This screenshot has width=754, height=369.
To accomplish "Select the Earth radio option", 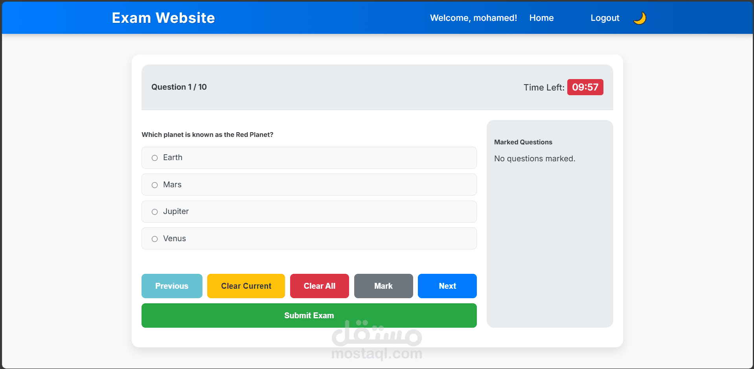I will click(x=154, y=158).
